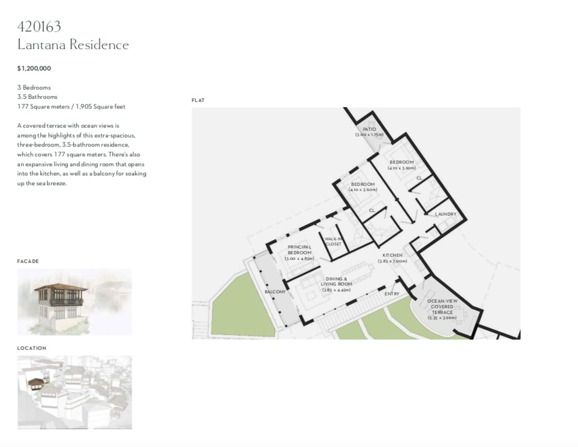Viewport: 578px width, 447px height.
Task: Click the facade building illustration thumbnail
Action: pyautogui.click(x=74, y=301)
